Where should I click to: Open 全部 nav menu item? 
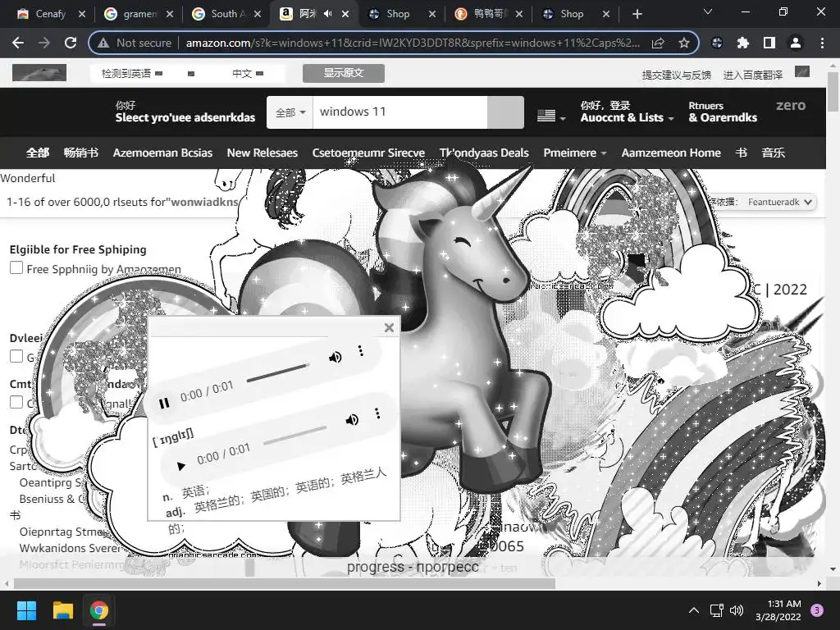(38, 153)
